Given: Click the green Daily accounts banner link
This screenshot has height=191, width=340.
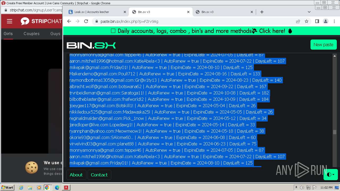Looking at the screenshot, I should tap(201, 31).
